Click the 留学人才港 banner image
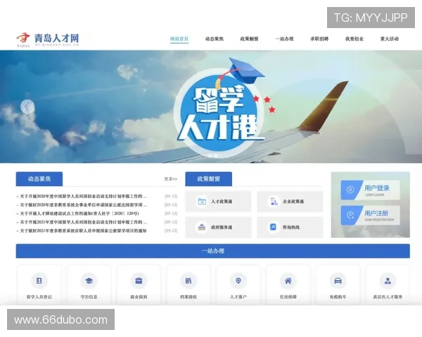Image resolution: width=422 pixels, height=337 pixels. [211, 107]
